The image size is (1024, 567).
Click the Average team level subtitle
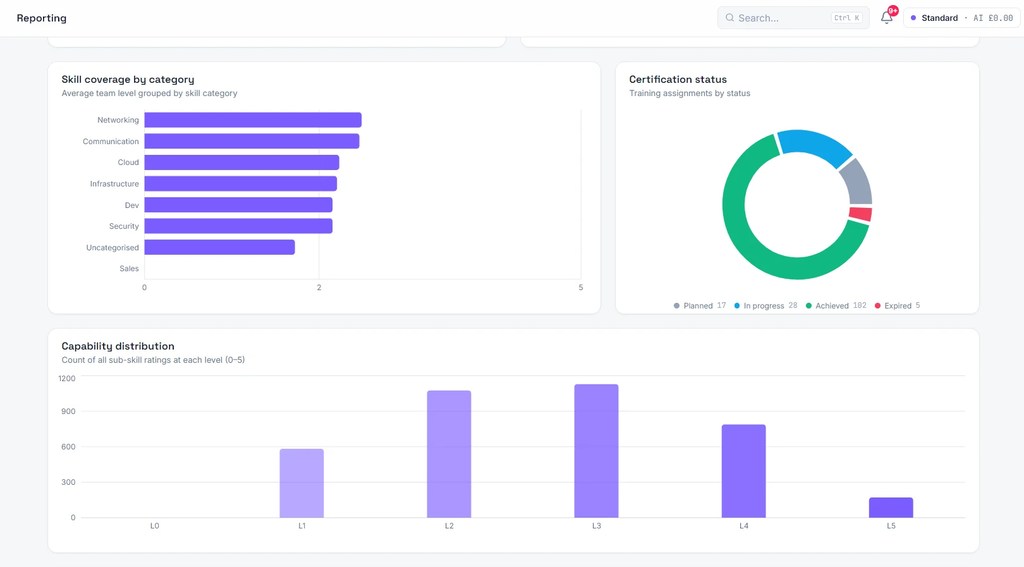pyautogui.click(x=149, y=94)
